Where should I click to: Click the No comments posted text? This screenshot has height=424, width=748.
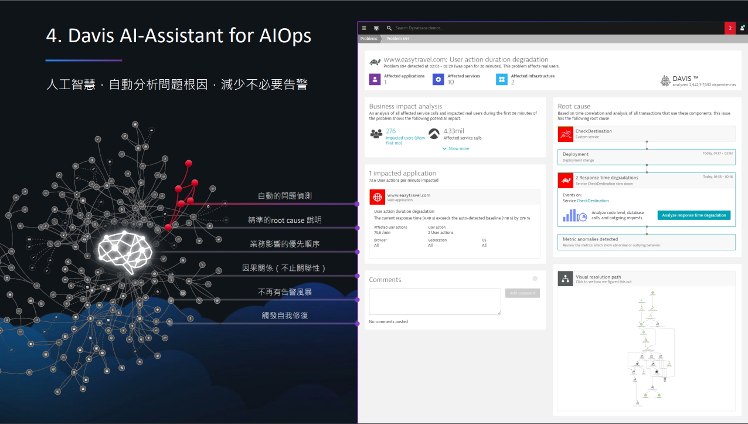point(388,322)
